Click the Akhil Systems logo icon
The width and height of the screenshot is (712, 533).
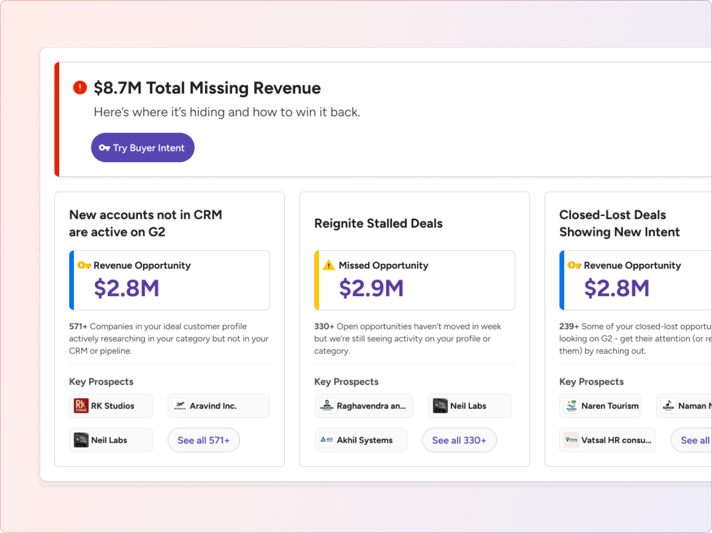click(x=327, y=440)
